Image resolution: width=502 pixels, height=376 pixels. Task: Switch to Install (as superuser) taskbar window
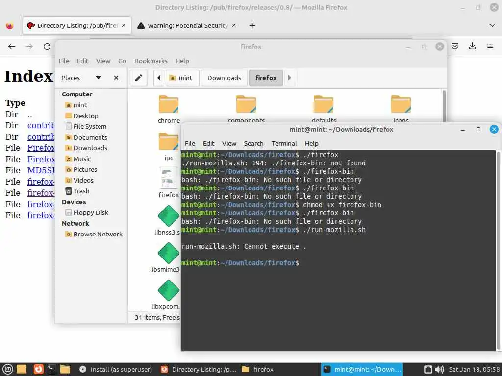pyautogui.click(x=116, y=369)
